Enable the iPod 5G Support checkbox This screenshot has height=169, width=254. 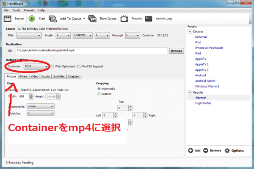pos(79,66)
